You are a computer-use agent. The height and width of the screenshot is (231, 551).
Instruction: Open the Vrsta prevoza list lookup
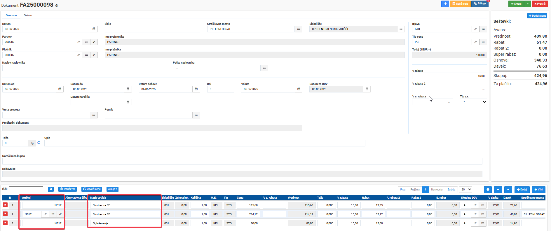(x=94, y=115)
